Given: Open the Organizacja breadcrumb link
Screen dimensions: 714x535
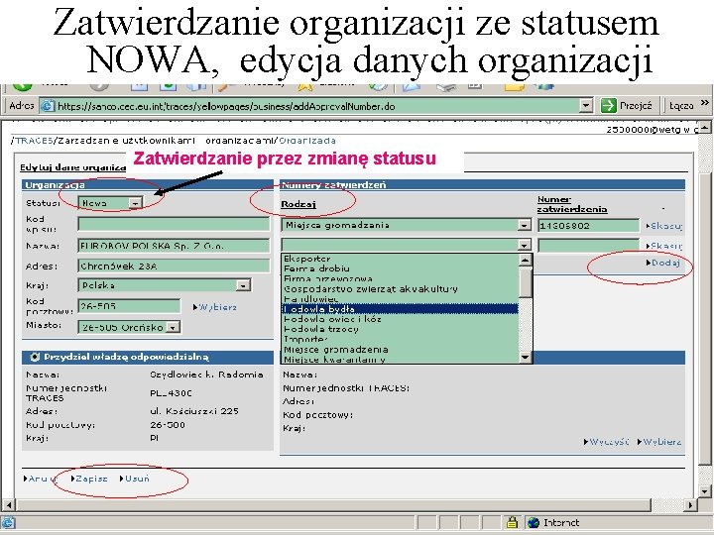Looking at the screenshot, I should pyautogui.click(x=307, y=141).
